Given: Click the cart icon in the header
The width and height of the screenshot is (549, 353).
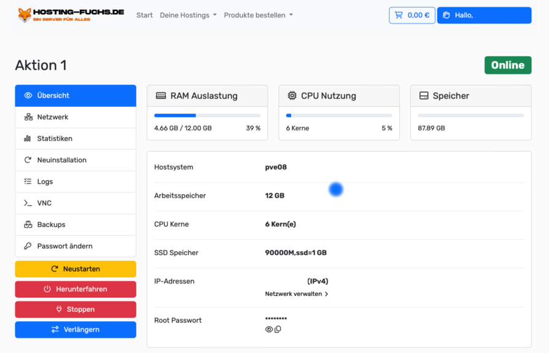Looking at the screenshot, I should (399, 15).
